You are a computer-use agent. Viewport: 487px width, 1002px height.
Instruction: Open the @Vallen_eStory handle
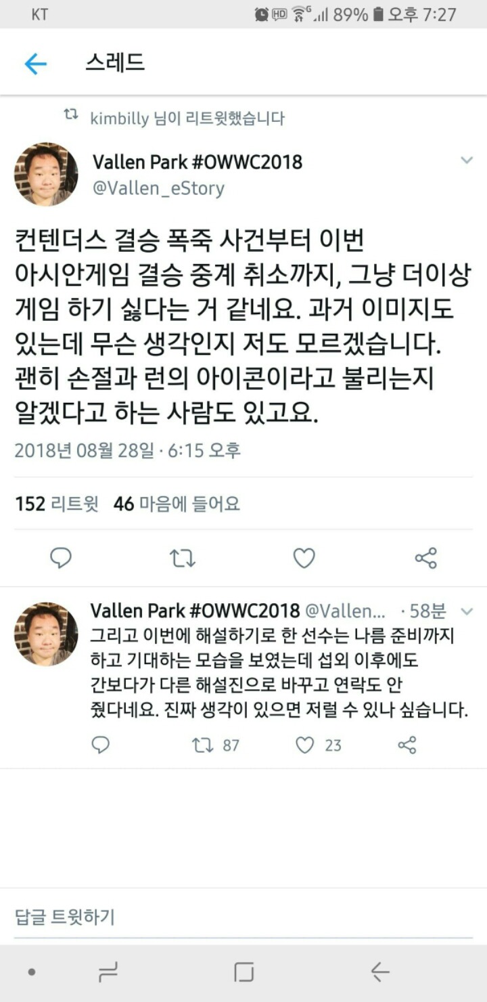click(158, 188)
